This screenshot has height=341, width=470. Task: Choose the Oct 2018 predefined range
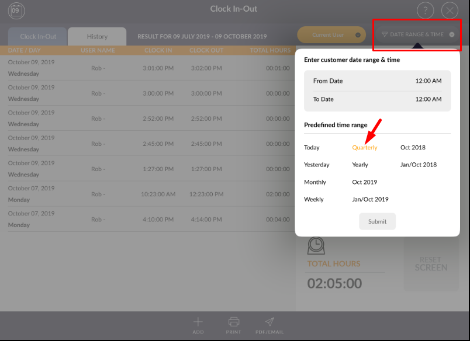tap(413, 148)
